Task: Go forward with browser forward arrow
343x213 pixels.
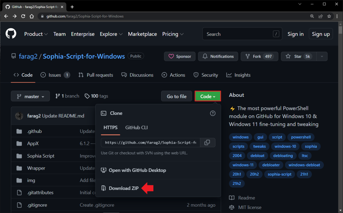Action: (15, 16)
